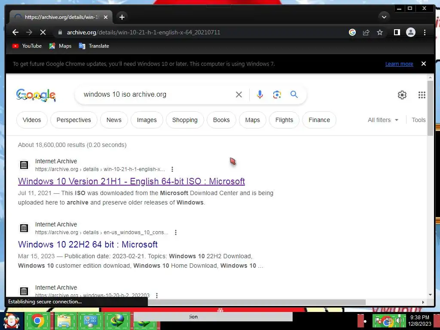Click Learn more about Chrome updates
This screenshot has width=440, height=330.
click(x=399, y=64)
